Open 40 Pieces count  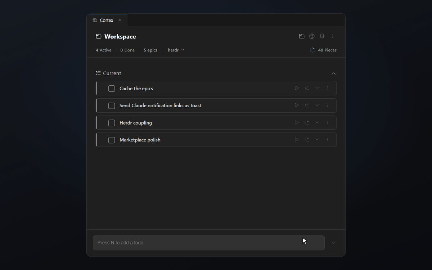pyautogui.click(x=327, y=50)
